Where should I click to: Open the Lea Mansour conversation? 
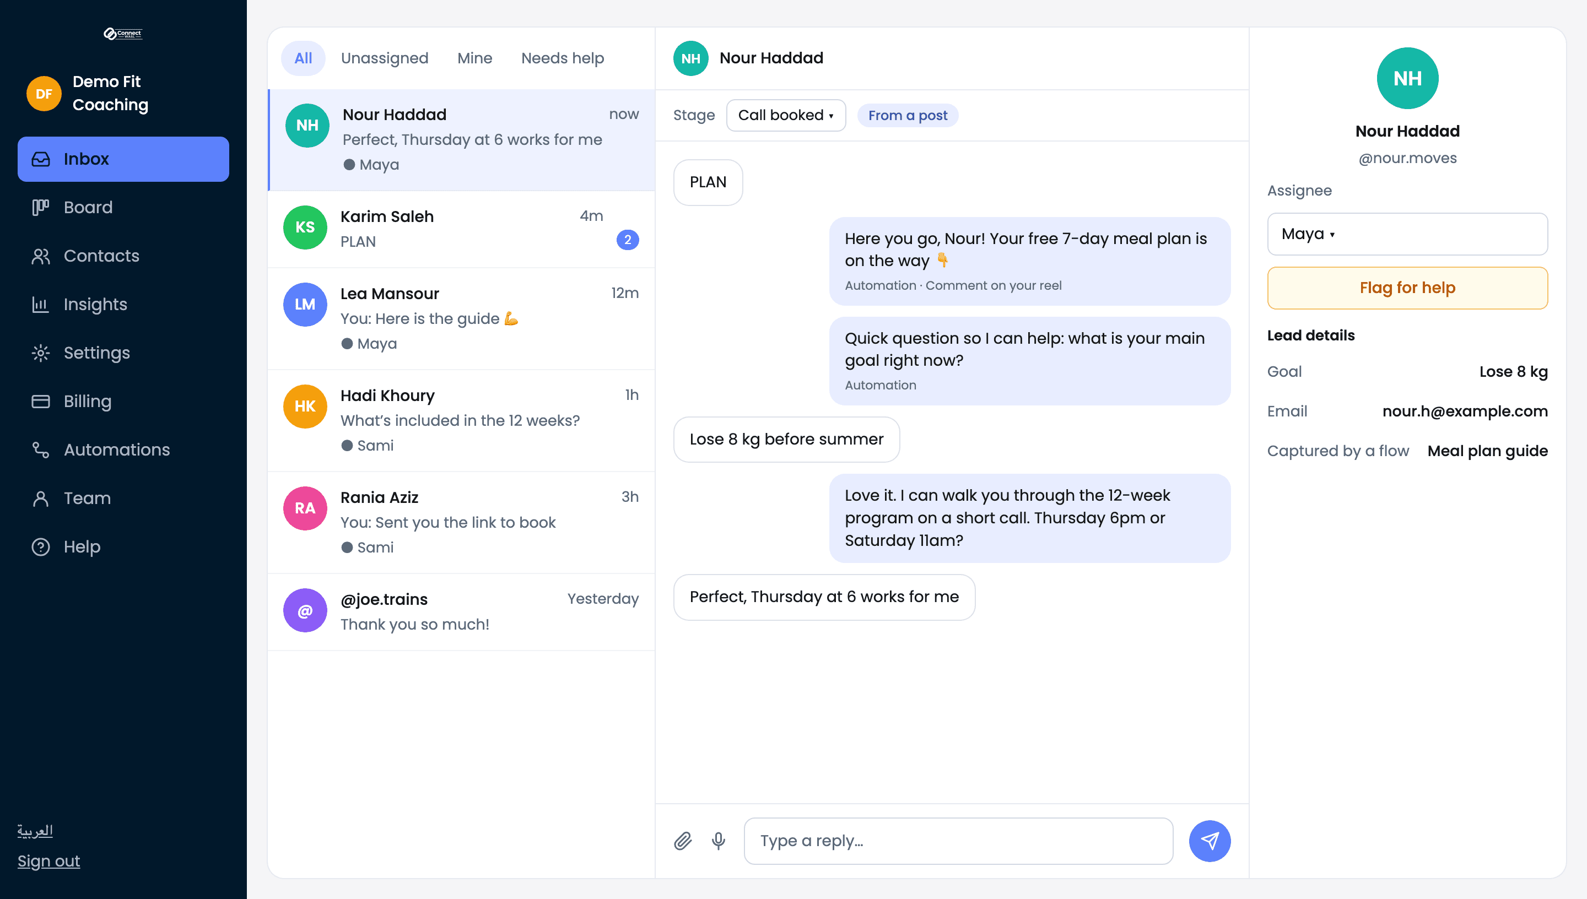pyautogui.click(x=461, y=318)
